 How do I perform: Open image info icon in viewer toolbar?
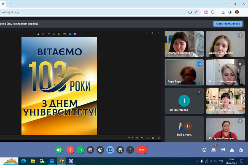(59, 34)
